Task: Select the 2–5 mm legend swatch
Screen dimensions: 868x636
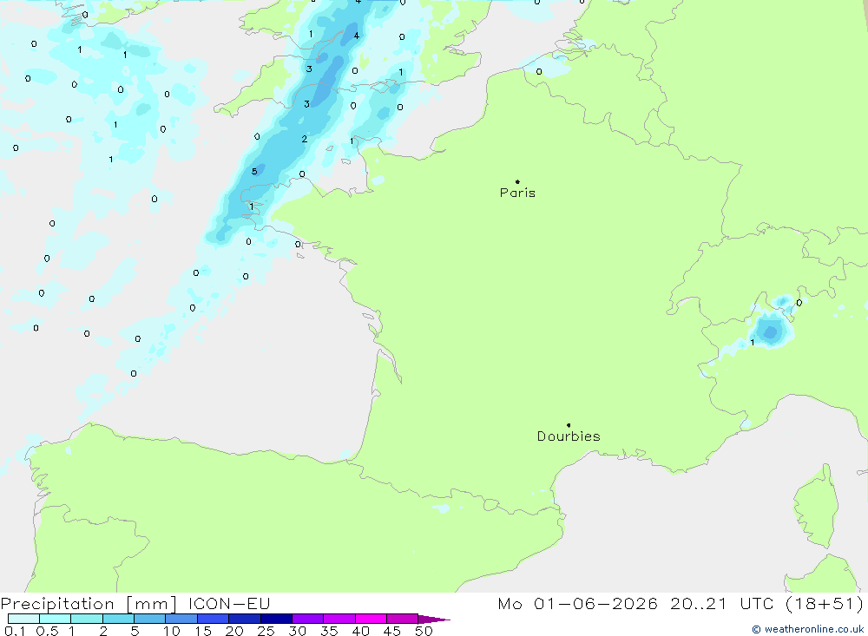Action: (118, 619)
